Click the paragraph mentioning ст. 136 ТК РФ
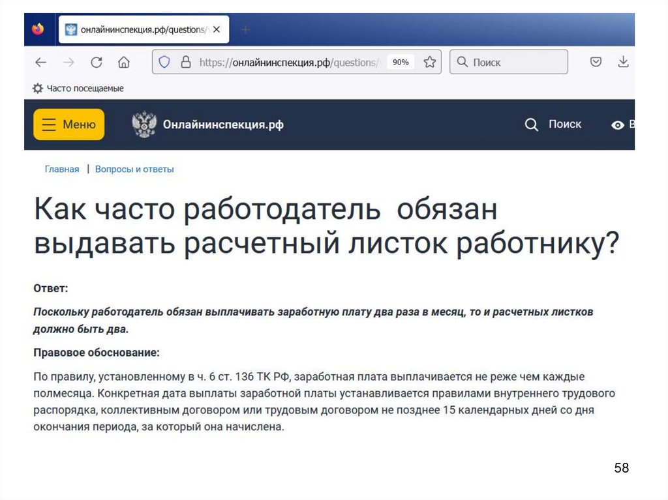Viewport: 668px width, 500px height. tap(324, 401)
